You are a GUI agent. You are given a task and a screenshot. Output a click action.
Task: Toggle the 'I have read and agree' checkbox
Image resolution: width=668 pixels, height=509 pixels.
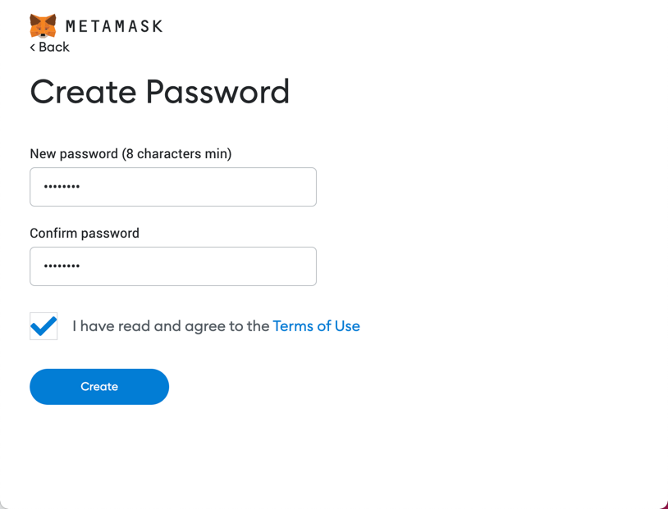(x=43, y=326)
